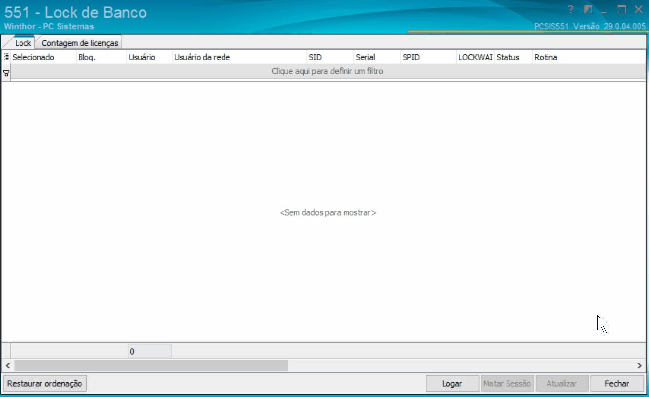649x397 pixels.
Task: Open the Contagem de licenças tab
Action: 80,43
